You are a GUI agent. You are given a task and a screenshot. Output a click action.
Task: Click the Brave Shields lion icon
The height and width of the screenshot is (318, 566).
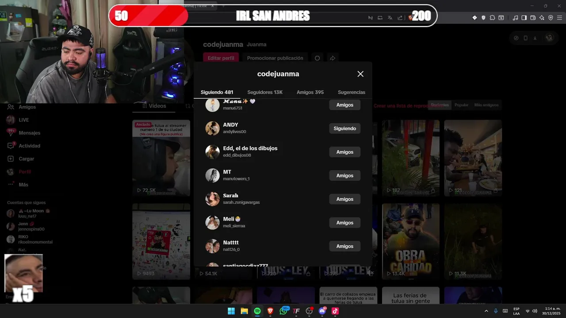410,18
